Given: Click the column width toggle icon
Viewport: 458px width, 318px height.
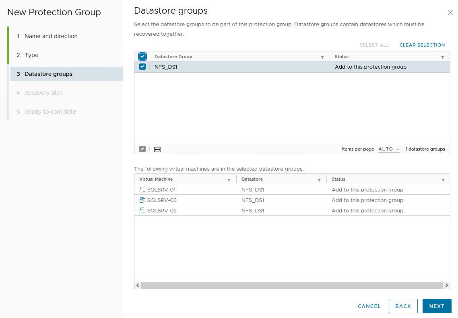Looking at the screenshot, I should coord(157,149).
